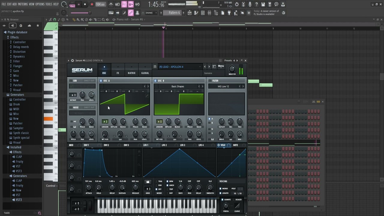This screenshot has width=384, height=216.
Task: Enable the NOISE oscillator checkbox
Action: pyautogui.click(x=71, y=107)
